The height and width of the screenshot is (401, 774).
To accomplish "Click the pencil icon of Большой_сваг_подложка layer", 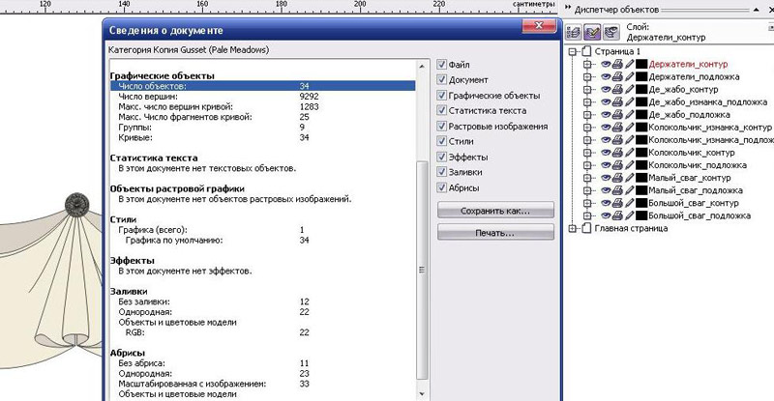I will point(628,215).
